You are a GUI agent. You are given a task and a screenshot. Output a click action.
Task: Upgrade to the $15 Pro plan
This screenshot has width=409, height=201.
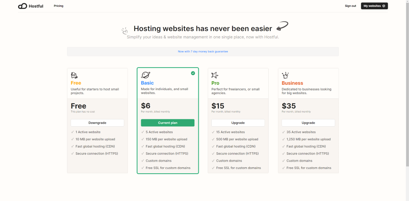pyautogui.click(x=238, y=123)
